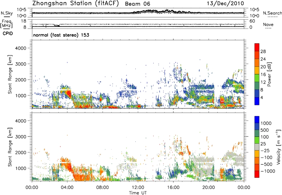Viewport: 282px width, 195px height.
Task: Pick the Velocity segment between -100 and -500
Action: click(x=257, y=161)
